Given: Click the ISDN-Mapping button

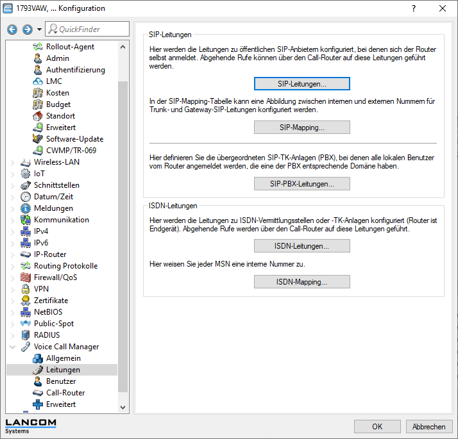Looking at the screenshot, I should [x=302, y=282].
